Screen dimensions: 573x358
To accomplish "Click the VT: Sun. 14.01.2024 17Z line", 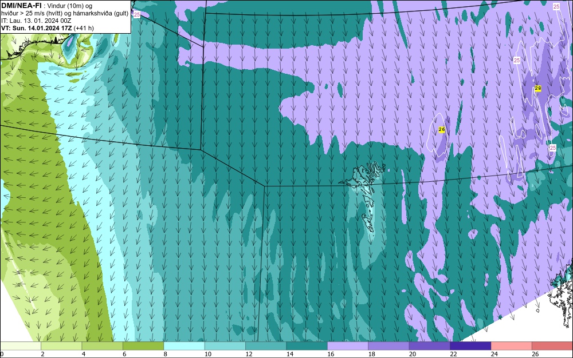I will (48, 28).
